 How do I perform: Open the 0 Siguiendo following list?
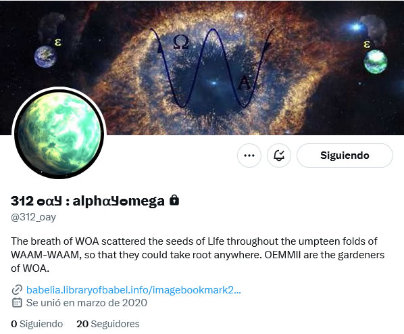coord(37,324)
